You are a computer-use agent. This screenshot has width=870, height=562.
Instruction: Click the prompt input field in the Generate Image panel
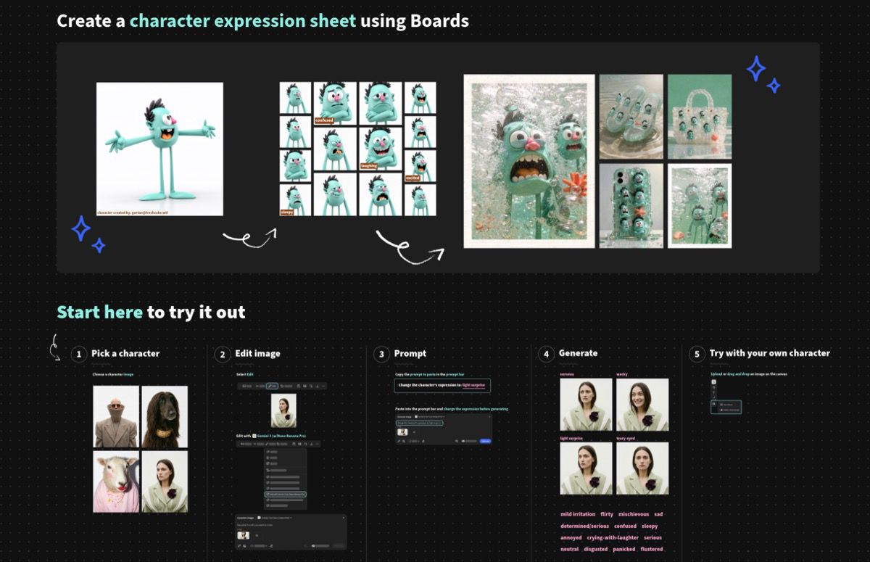tap(419, 423)
